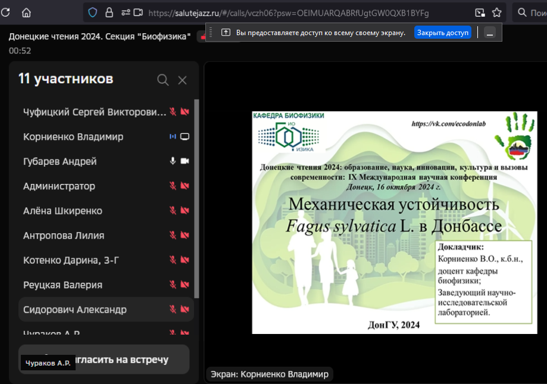
Task: Click muted microphone icon for Алёна Шкиренко
Action: (173, 210)
